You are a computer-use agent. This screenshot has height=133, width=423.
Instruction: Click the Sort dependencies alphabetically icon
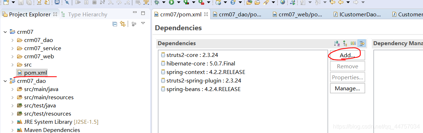[337, 43]
